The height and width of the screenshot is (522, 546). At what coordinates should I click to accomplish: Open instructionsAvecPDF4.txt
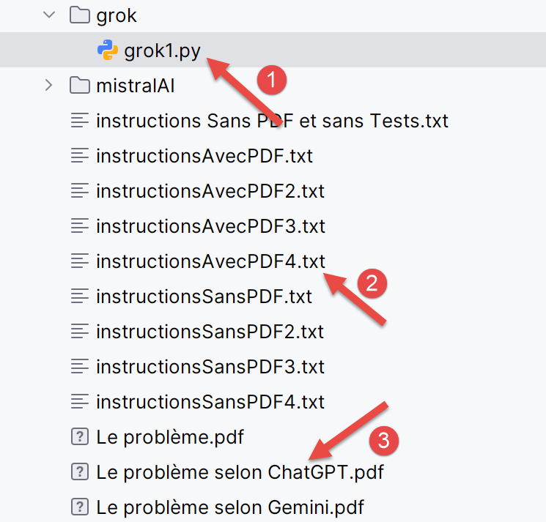210,261
